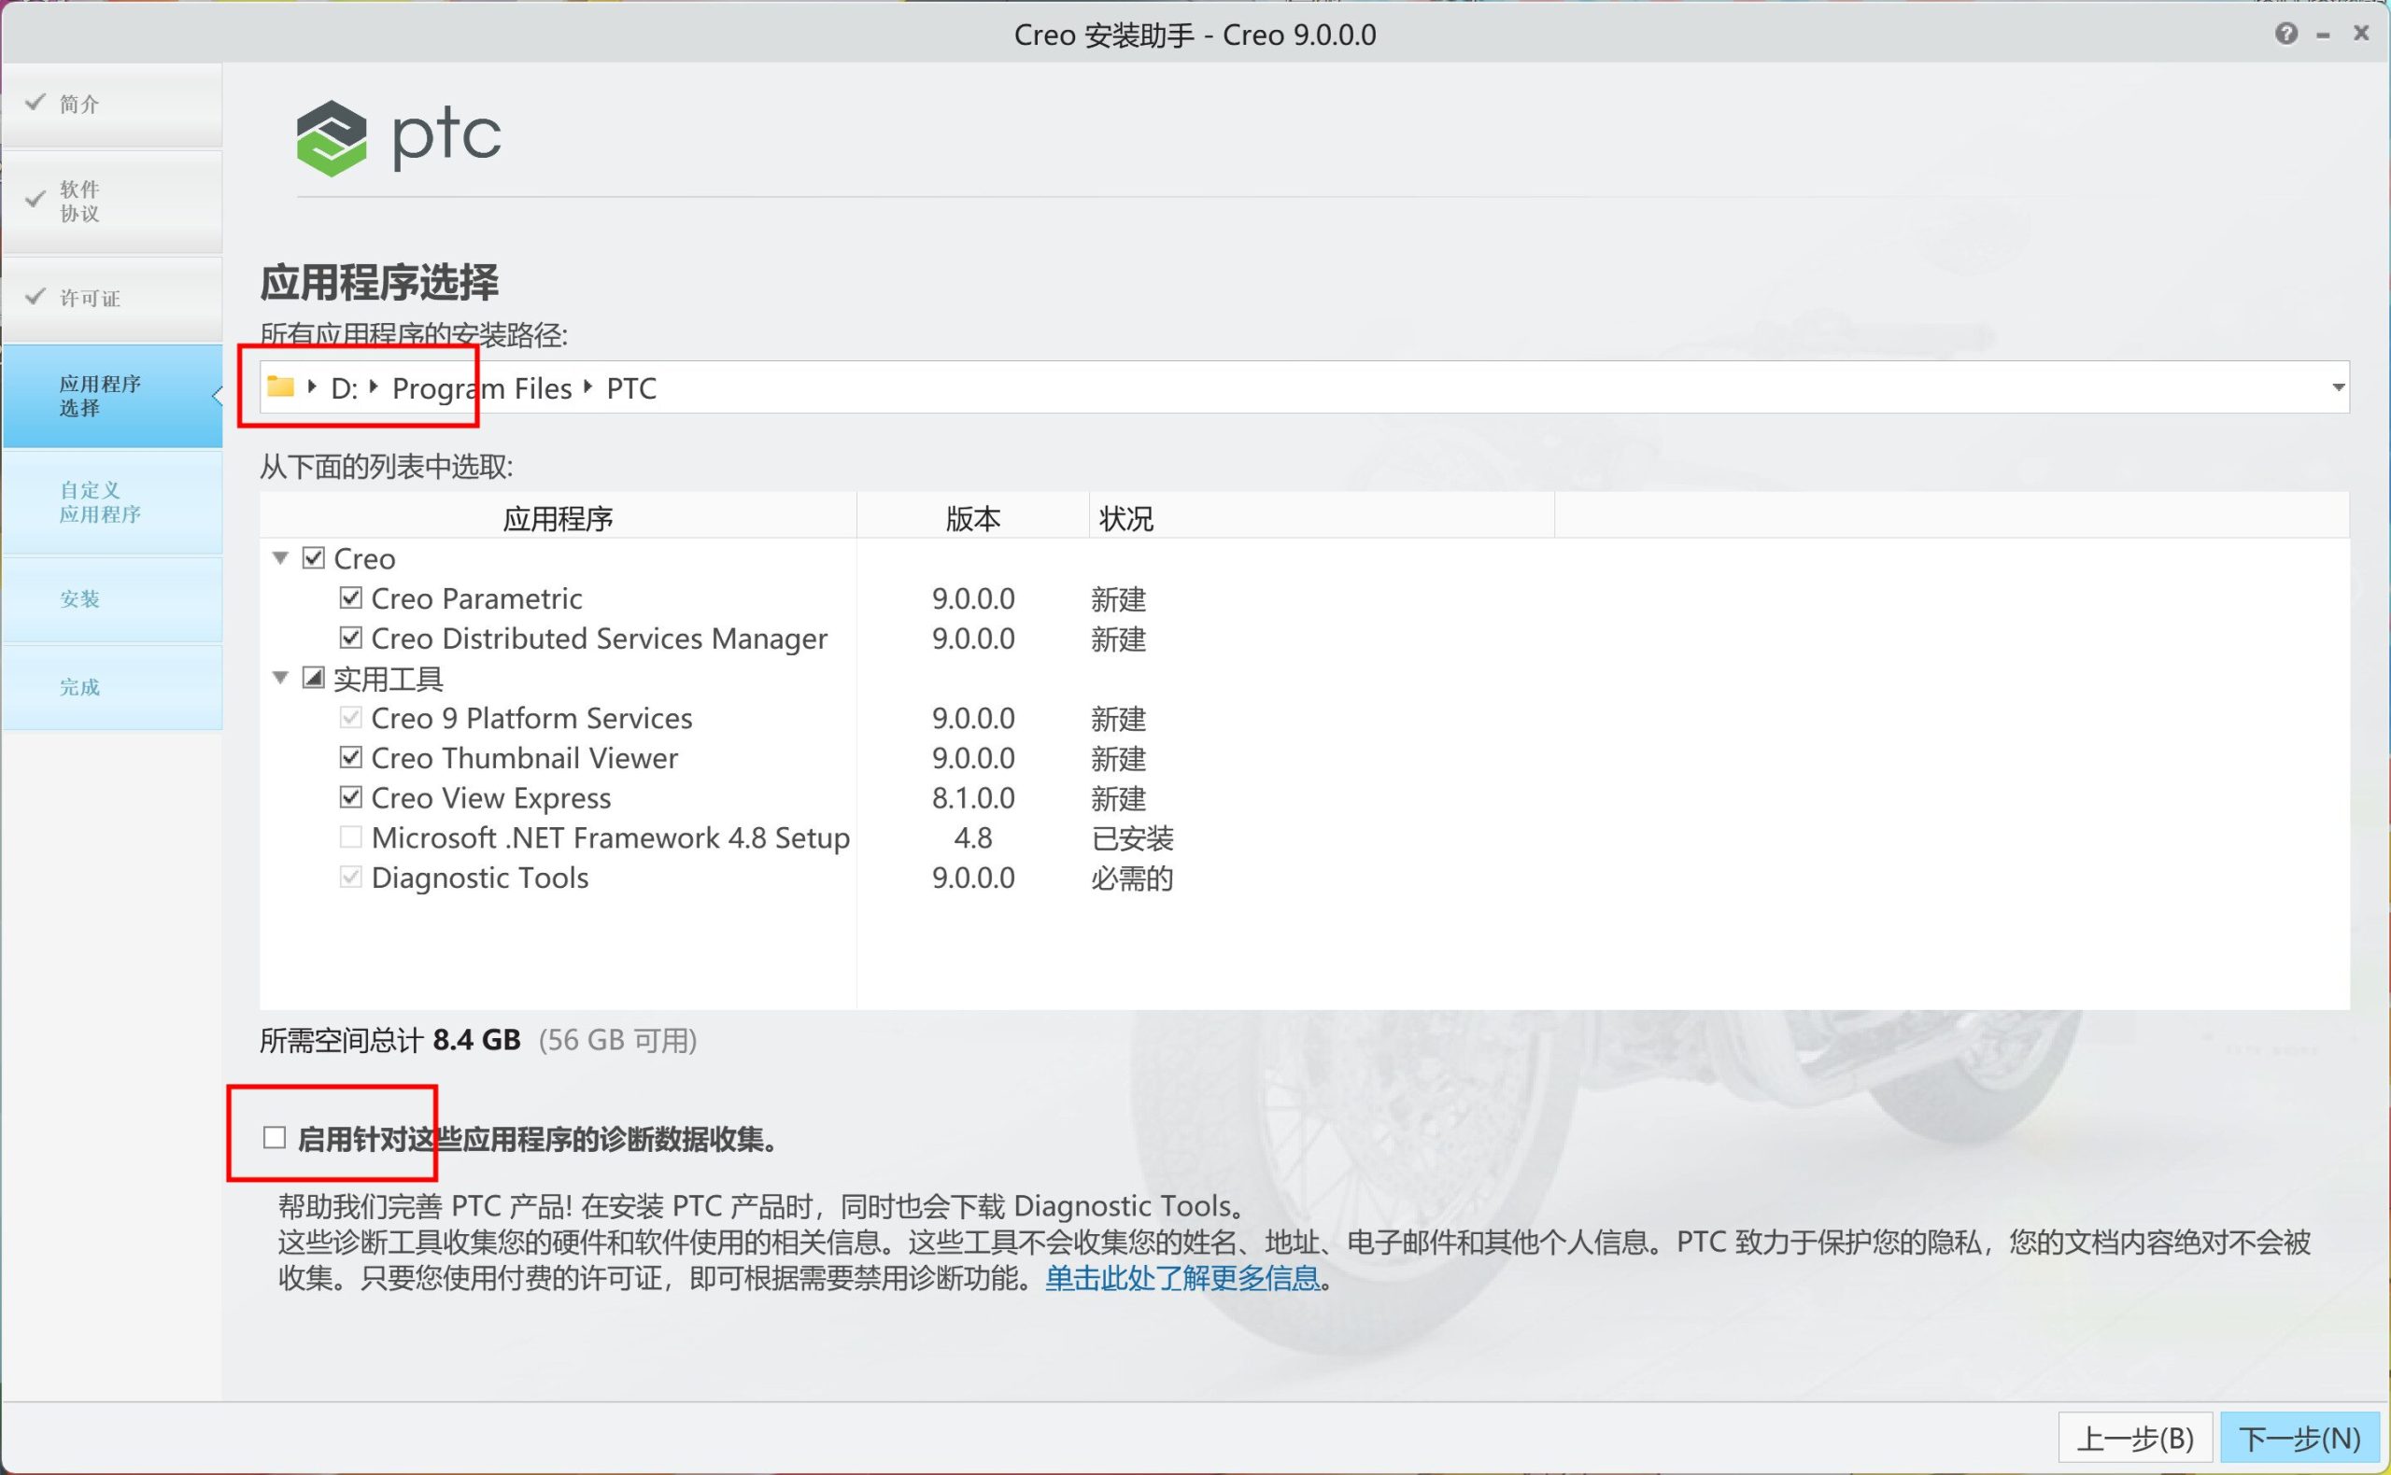Click the folder icon in the install path
2391x1475 pixels.
point(281,387)
